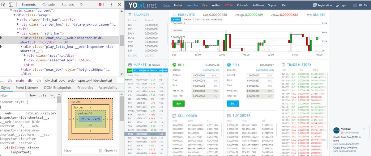Select the EDR2 row in market list
The width and height of the screenshot is (371, 156).
pyautogui.click(x=146, y=134)
